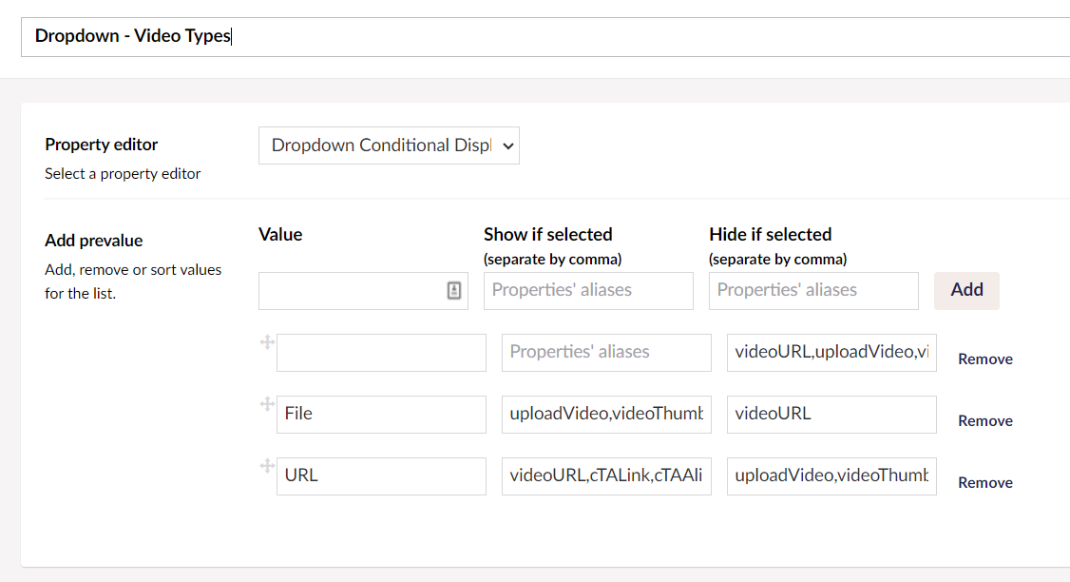This screenshot has width=1070, height=582.
Task: Click URL row's videoURL,cTALink show field
Action: 606,476
